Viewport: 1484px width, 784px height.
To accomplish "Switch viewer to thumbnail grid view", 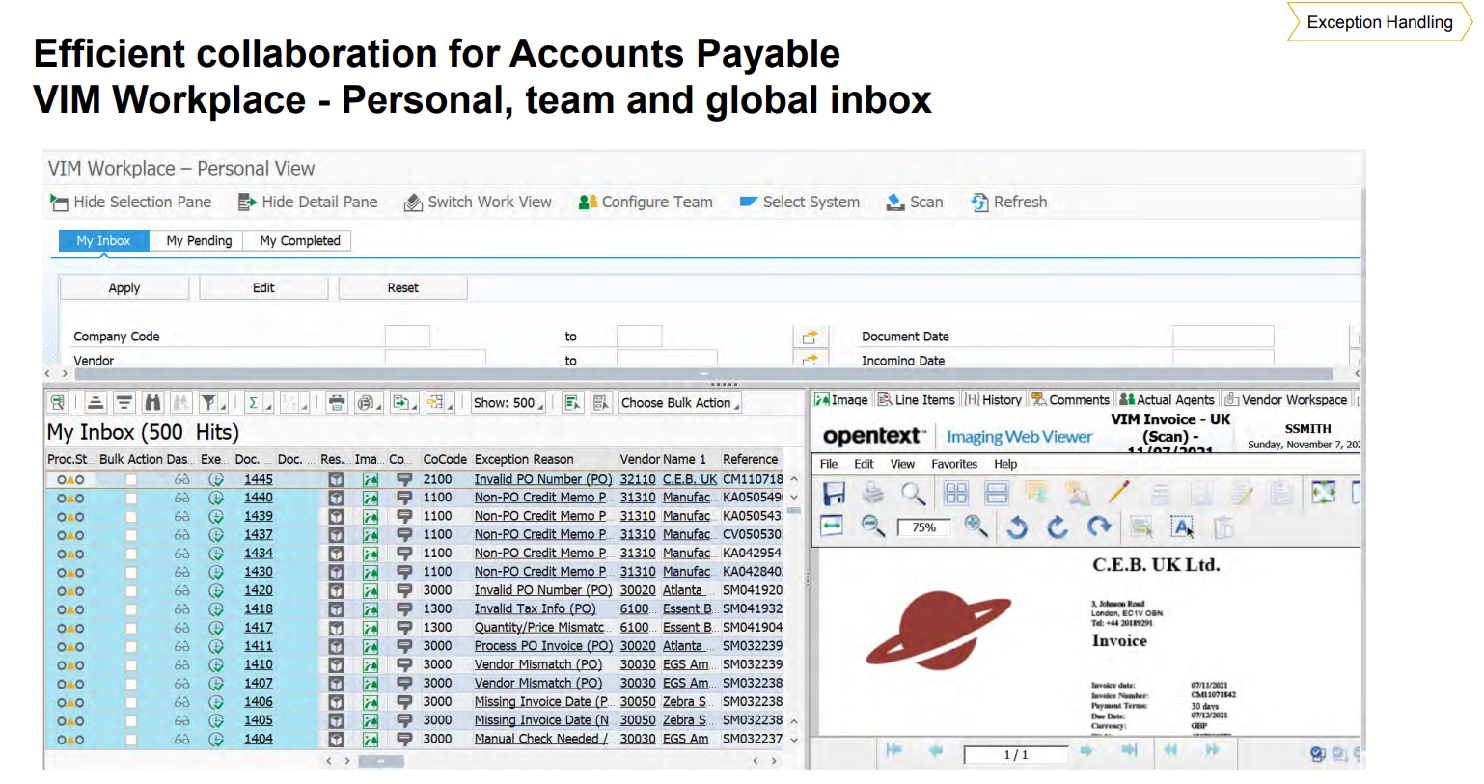I will [955, 494].
